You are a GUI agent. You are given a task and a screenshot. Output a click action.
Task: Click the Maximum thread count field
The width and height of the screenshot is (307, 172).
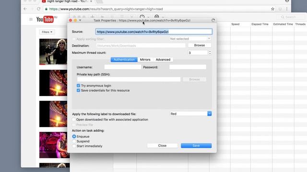[x=198, y=53]
